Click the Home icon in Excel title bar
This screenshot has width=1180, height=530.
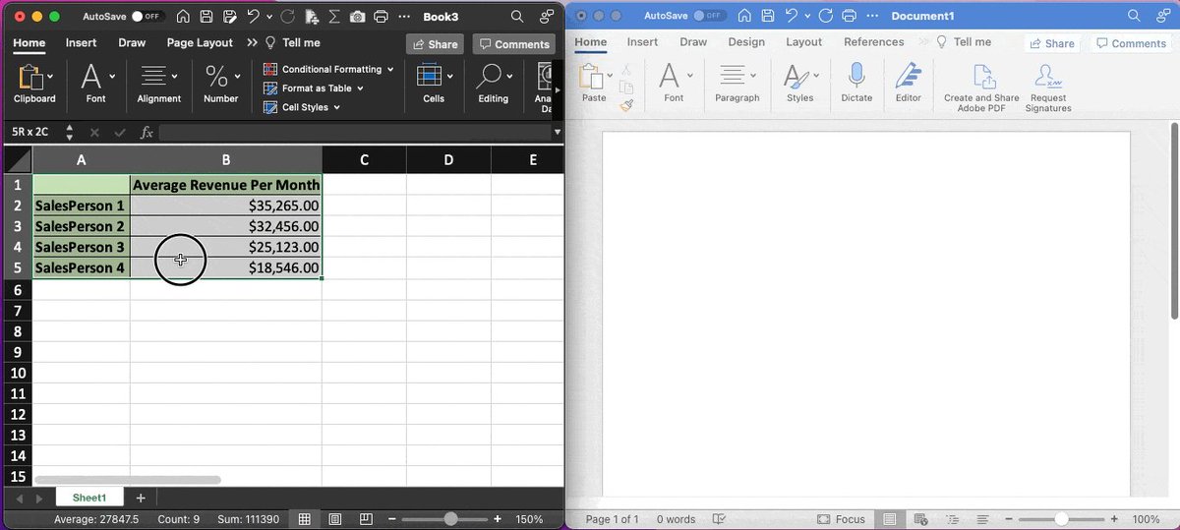[183, 17]
